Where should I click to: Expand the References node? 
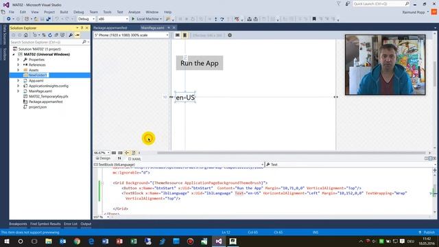19,64
